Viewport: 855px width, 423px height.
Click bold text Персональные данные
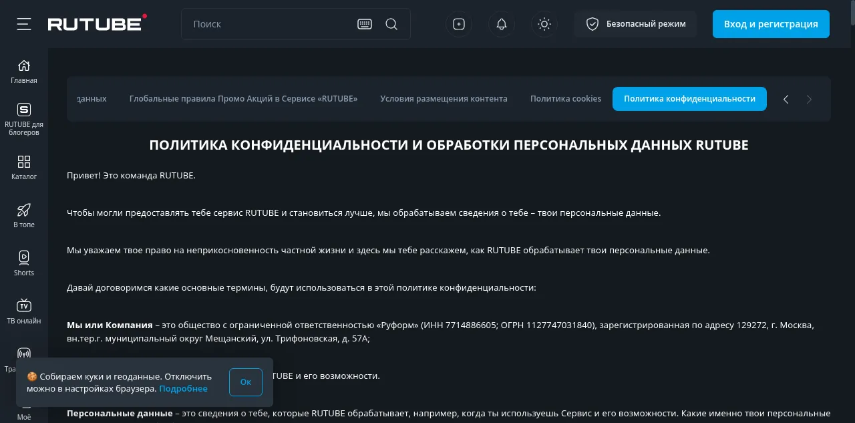[x=120, y=414]
